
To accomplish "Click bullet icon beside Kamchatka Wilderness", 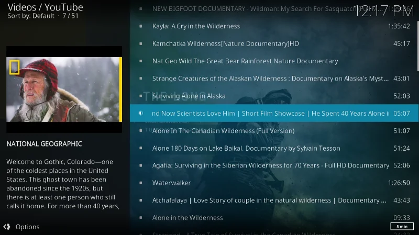I will pos(141,43).
